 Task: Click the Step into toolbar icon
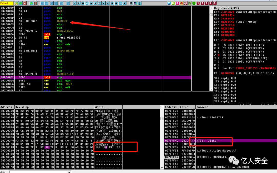pyautogui.click(x=42, y=3)
